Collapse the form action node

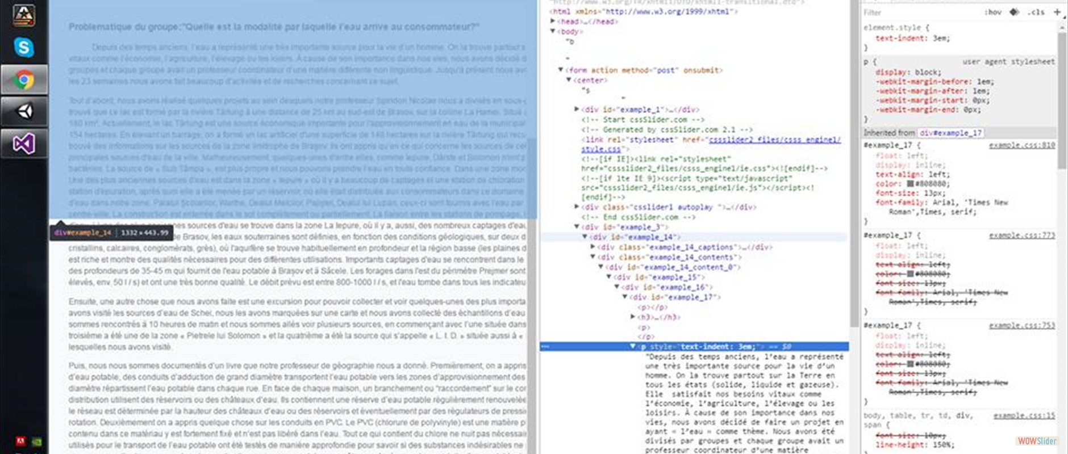tap(561, 70)
